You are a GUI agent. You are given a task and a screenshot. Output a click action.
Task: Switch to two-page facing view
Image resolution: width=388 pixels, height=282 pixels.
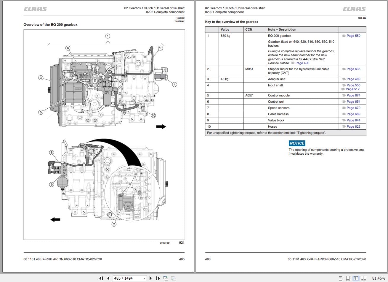(356, 278)
